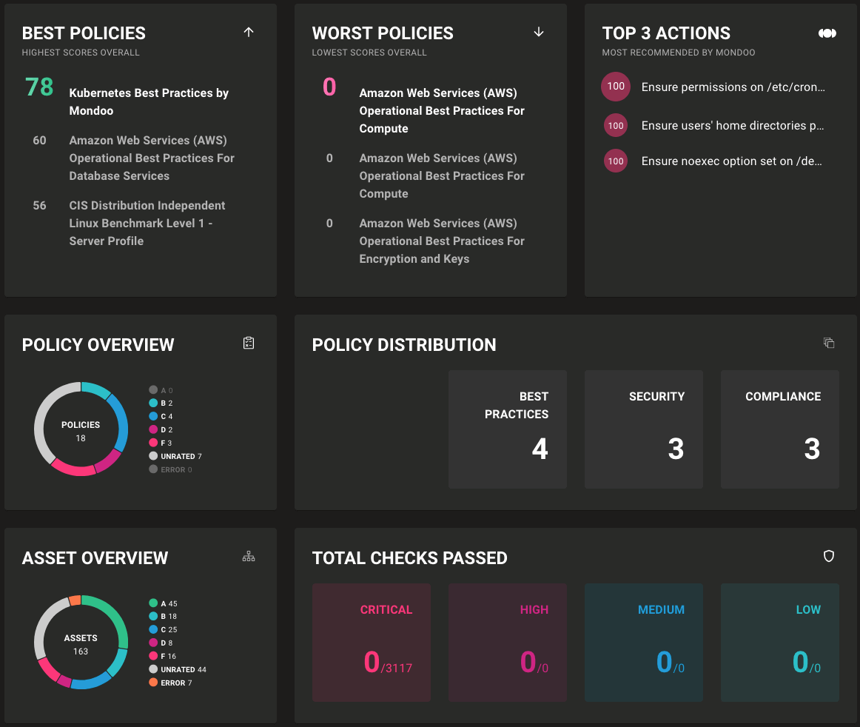Click the 100 score badge beside /etc/cron action
Viewport: 860px width, 727px height.
(x=615, y=87)
